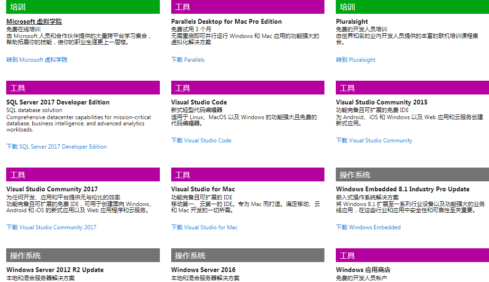Click 操作系统 banner above Windows Server 2012 R2

coord(83,255)
